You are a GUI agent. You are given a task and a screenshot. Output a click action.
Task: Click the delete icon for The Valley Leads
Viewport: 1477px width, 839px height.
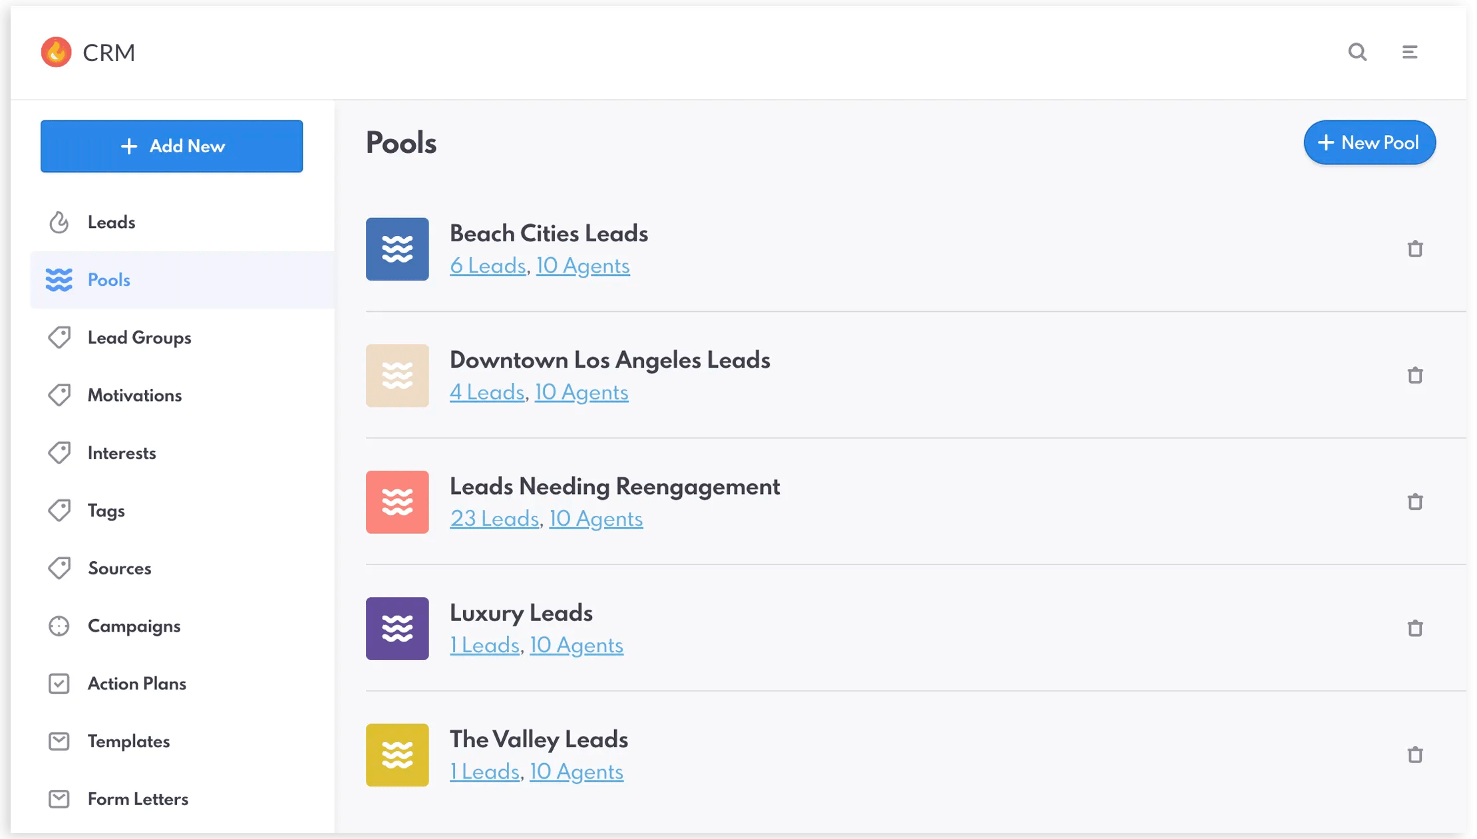(x=1415, y=755)
